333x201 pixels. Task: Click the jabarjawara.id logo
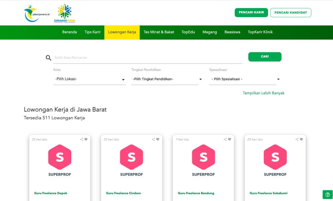click(x=37, y=14)
